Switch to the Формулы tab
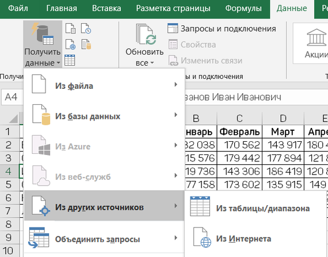The height and width of the screenshot is (257, 328). click(243, 9)
